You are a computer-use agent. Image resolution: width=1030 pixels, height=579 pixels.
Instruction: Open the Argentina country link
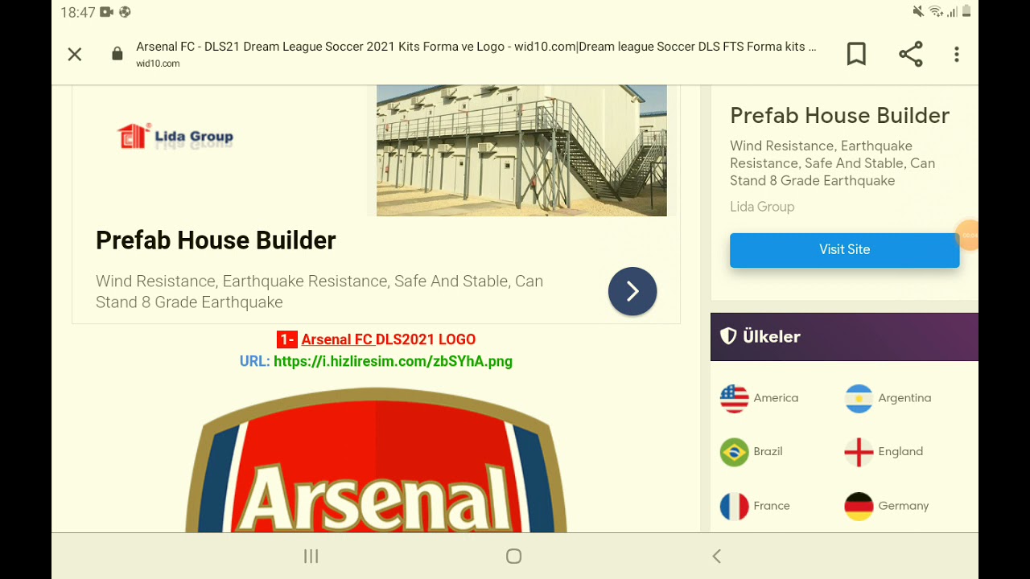[904, 398]
